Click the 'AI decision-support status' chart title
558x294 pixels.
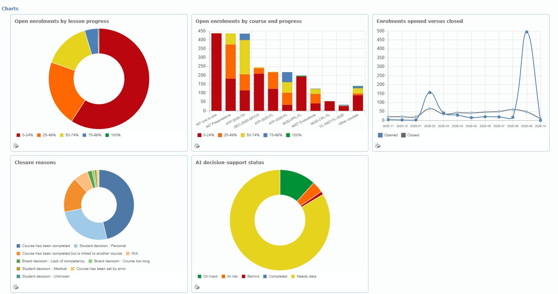[x=230, y=163]
